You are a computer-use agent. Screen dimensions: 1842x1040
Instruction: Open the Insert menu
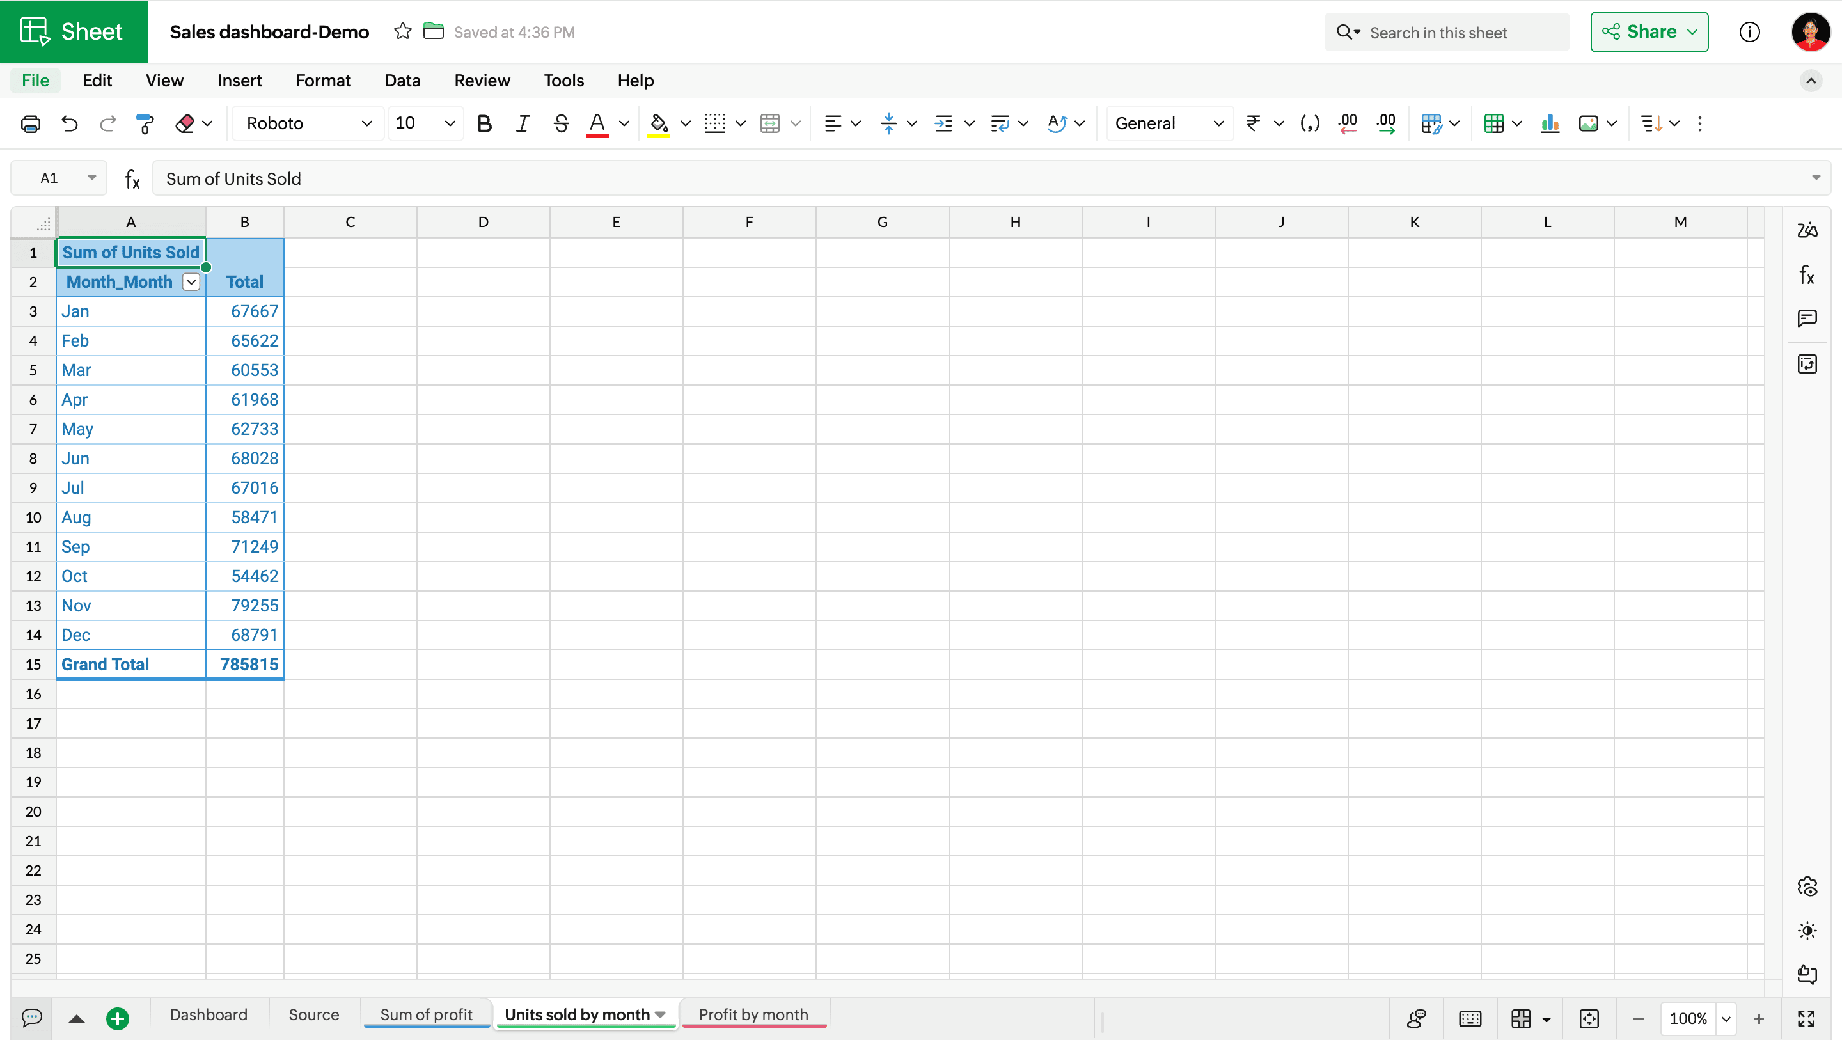tap(240, 80)
